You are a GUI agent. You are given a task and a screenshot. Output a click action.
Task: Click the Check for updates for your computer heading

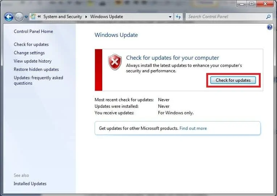[x=173, y=57]
